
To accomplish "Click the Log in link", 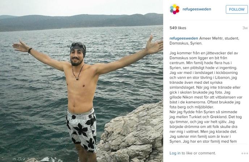I will [175, 153].
